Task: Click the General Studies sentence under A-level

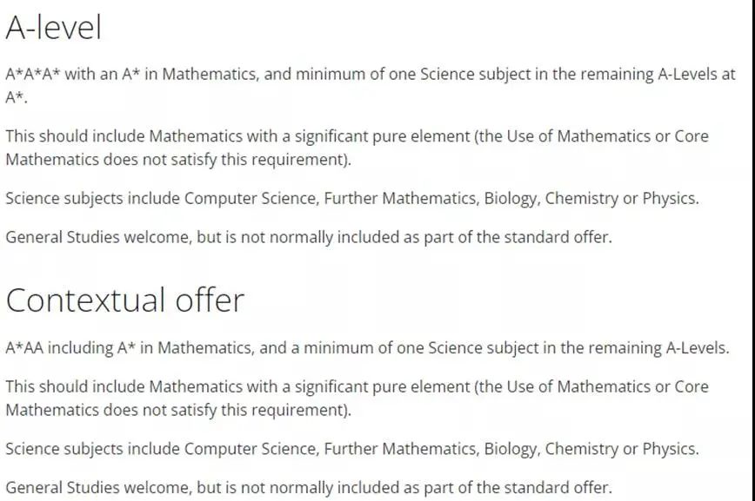Action: (x=309, y=238)
